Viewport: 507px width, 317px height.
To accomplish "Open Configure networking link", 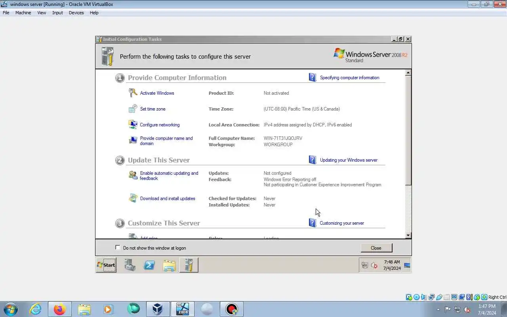I will tap(160, 125).
